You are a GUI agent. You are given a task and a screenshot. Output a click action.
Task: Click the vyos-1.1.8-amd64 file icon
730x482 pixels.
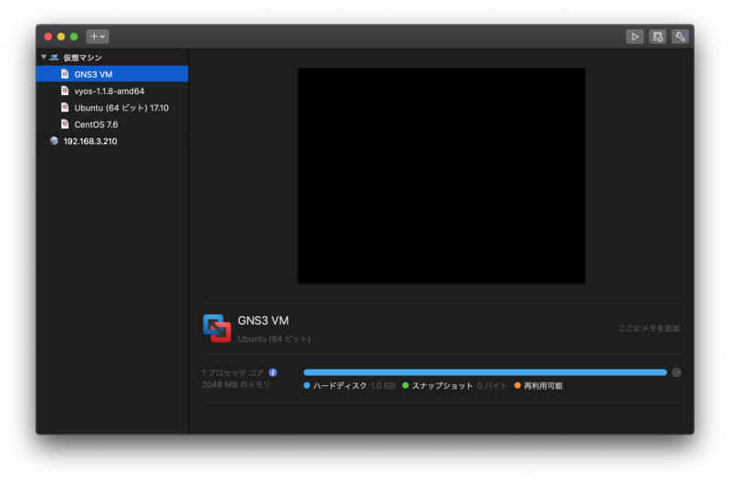[x=65, y=90]
